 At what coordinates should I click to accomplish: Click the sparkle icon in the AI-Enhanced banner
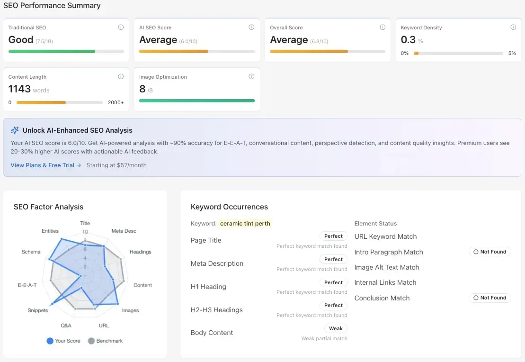tap(15, 129)
